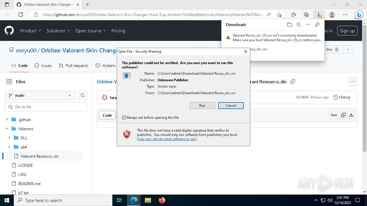Screen dimensions: 367x206
Task: Open the README.md file
Action: (29, 184)
